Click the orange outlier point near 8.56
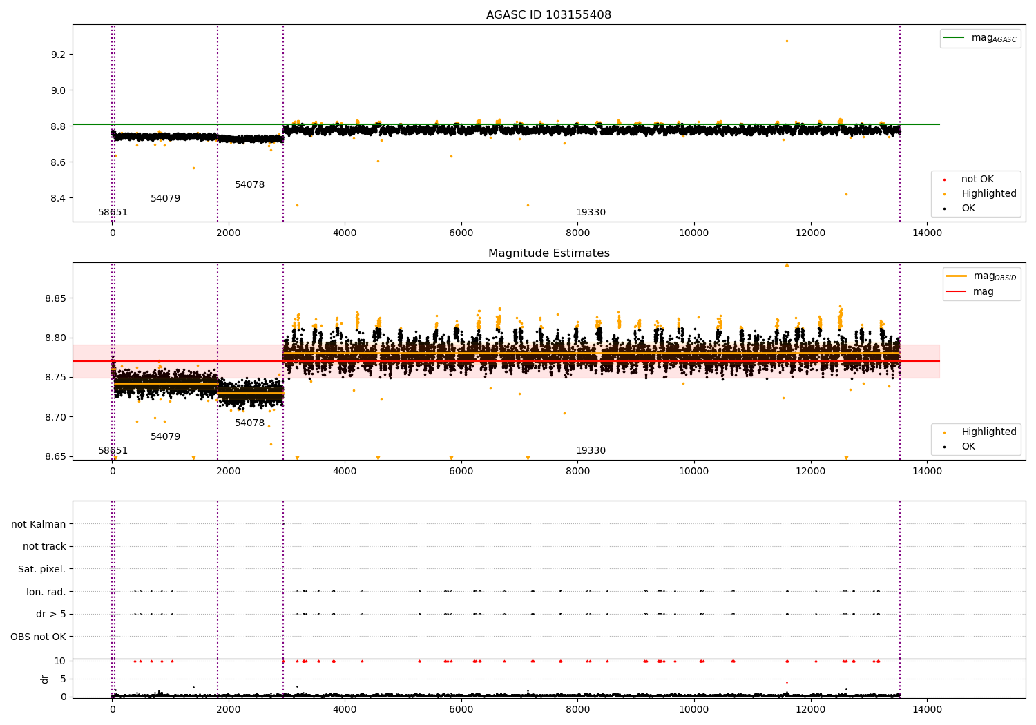The height and width of the screenshot is (725, 1036). coord(193,168)
